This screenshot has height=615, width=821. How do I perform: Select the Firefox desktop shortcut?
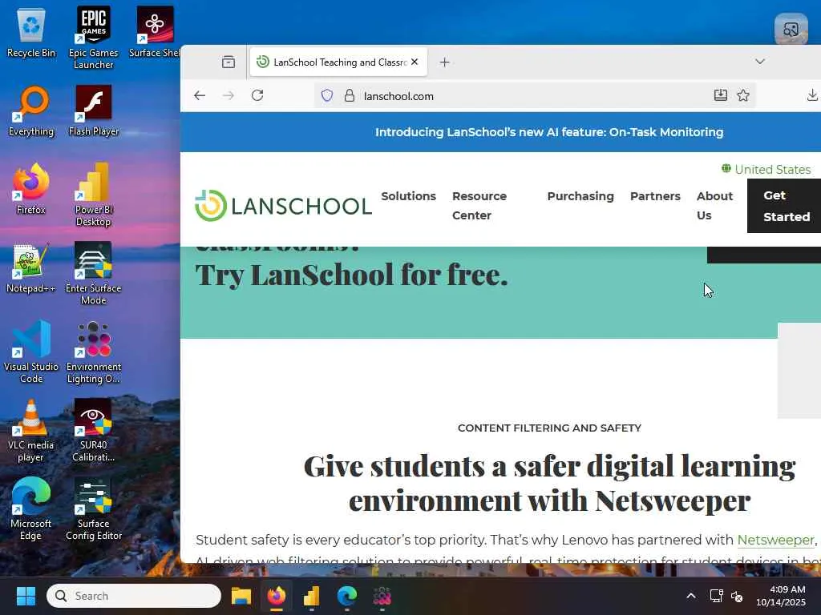pyautogui.click(x=31, y=189)
